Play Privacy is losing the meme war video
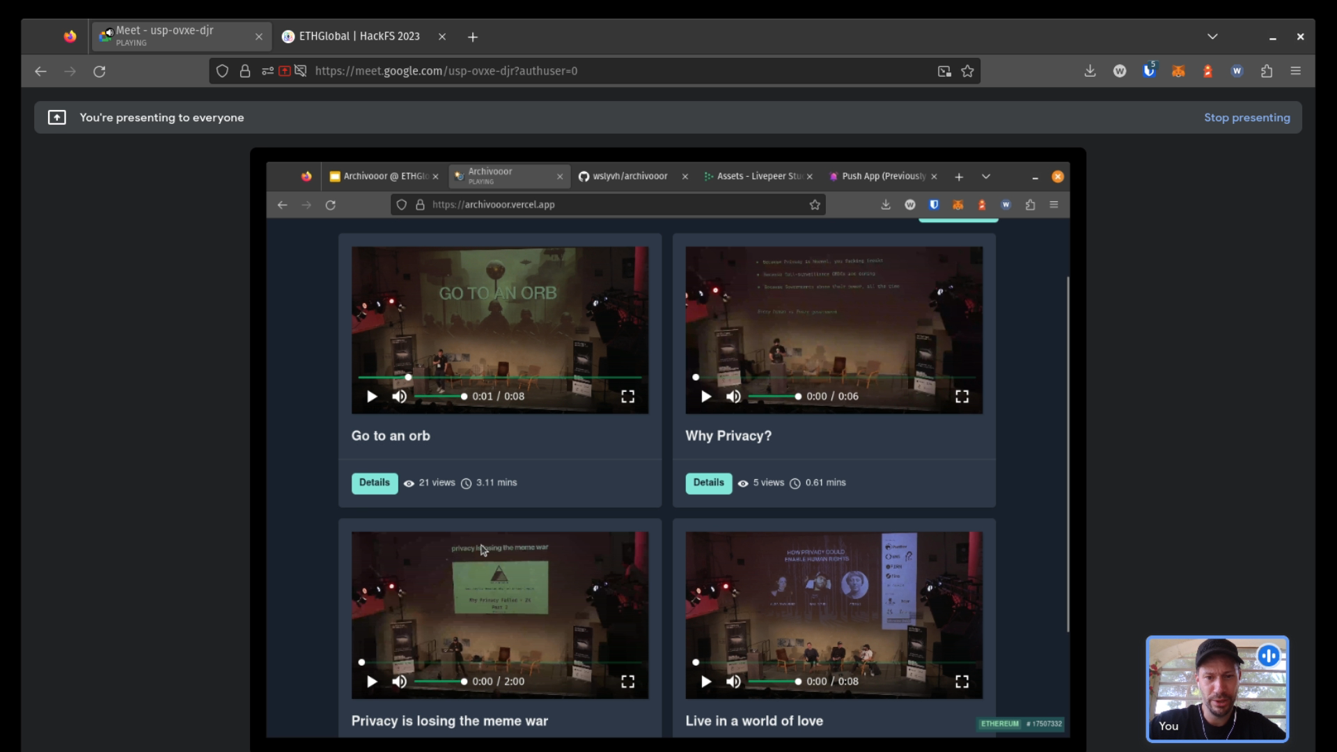 click(372, 682)
